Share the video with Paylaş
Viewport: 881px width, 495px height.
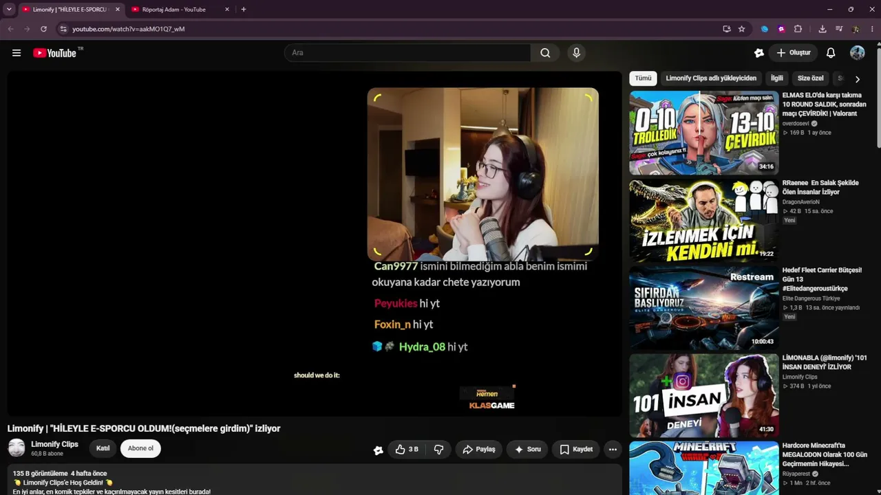click(x=479, y=450)
